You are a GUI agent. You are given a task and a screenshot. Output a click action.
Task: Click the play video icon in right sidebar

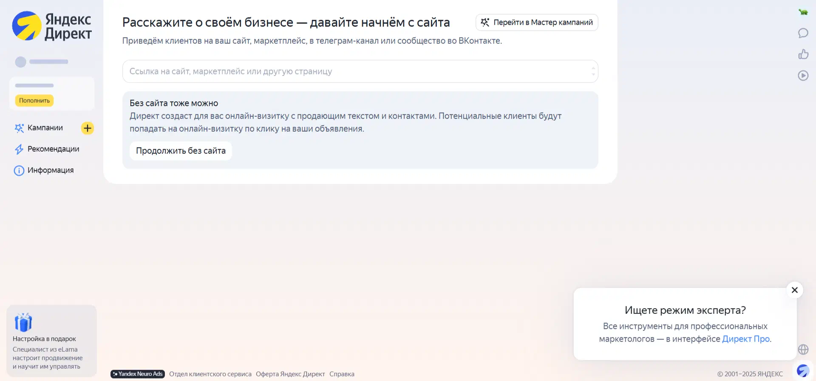pyautogui.click(x=803, y=76)
